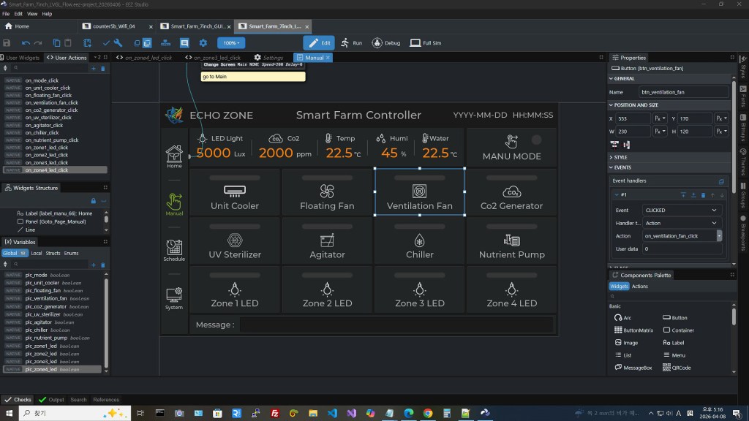Open the Event CLICKED dropdown
Viewport: 749px width, 421px height.
[x=682, y=210]
